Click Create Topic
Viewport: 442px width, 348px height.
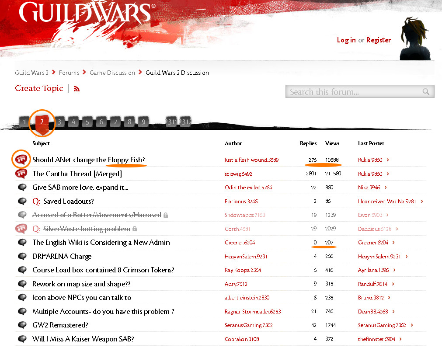tap(39, 88)
